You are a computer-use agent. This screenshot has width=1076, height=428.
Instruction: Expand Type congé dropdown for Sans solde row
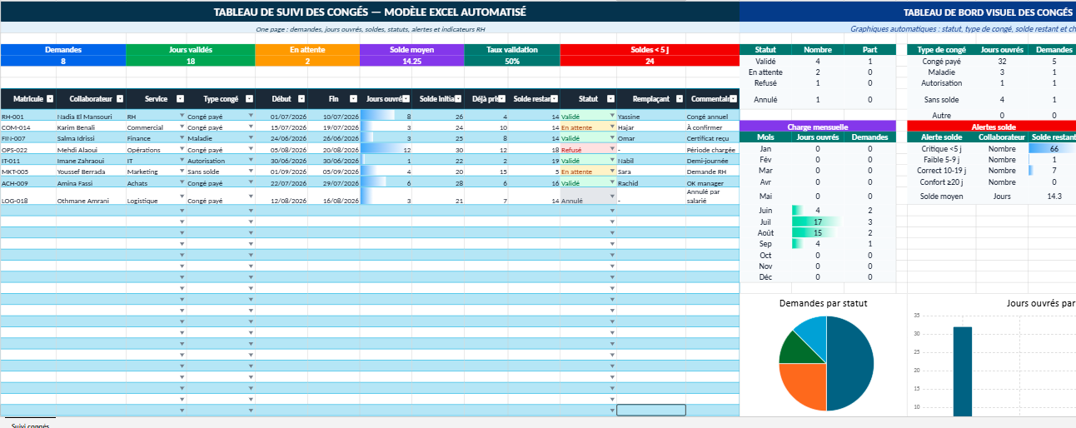pyautogui.click(x=251, y=170)
